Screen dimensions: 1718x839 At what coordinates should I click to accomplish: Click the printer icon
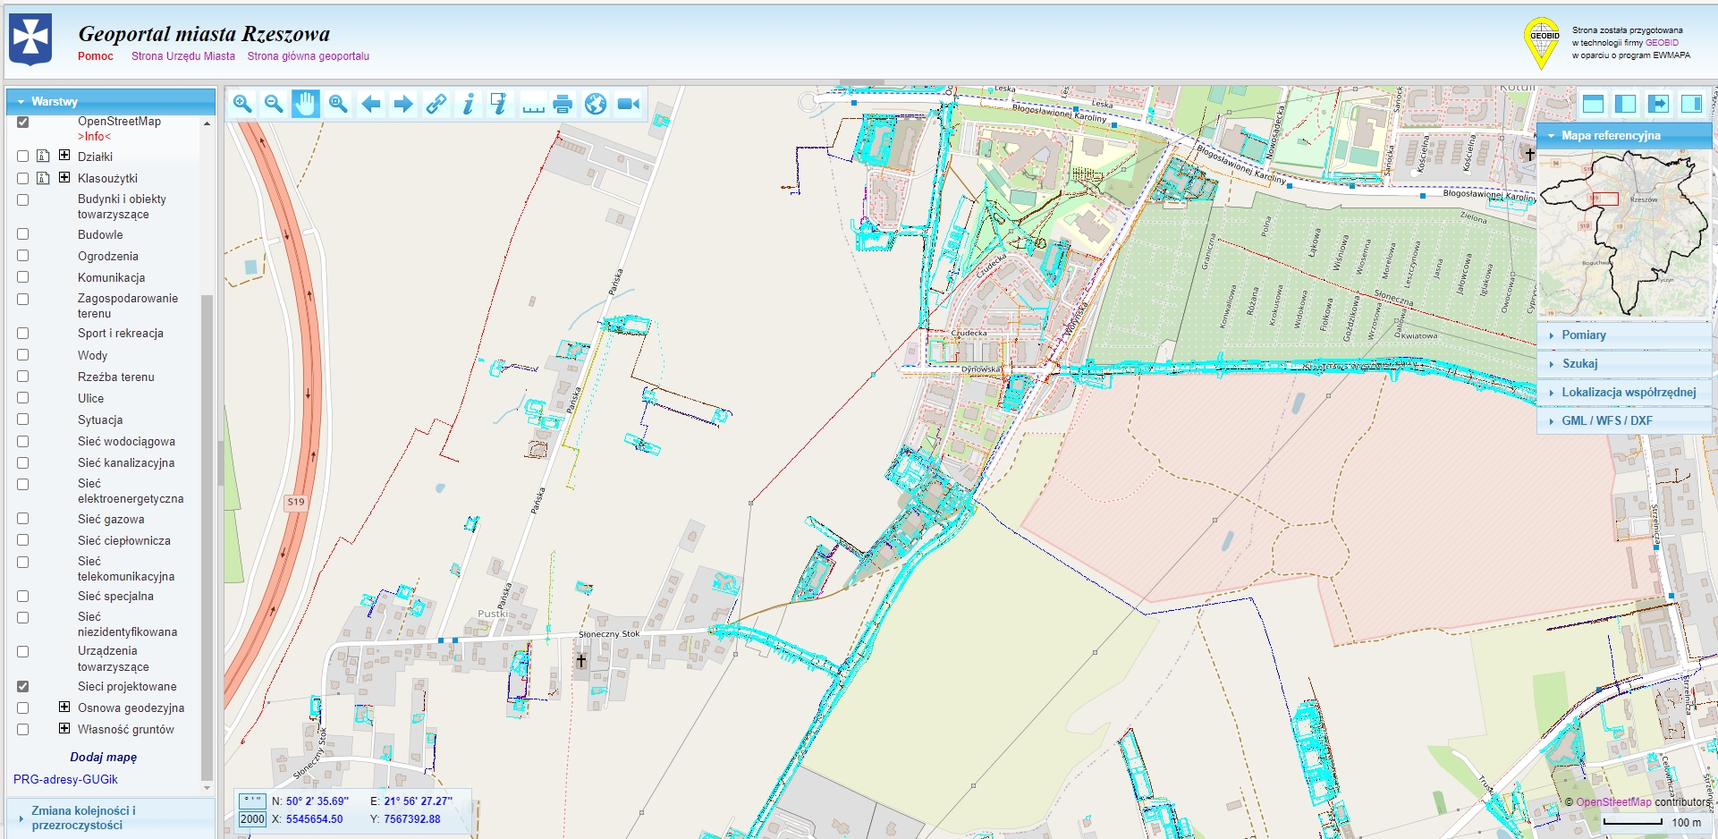pyautogui.click(x=563, y=104)
